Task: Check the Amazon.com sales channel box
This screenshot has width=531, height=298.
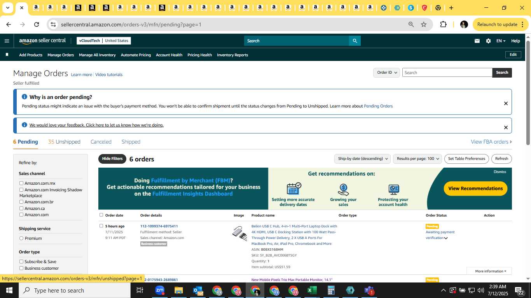Action: tap(21, 215)
